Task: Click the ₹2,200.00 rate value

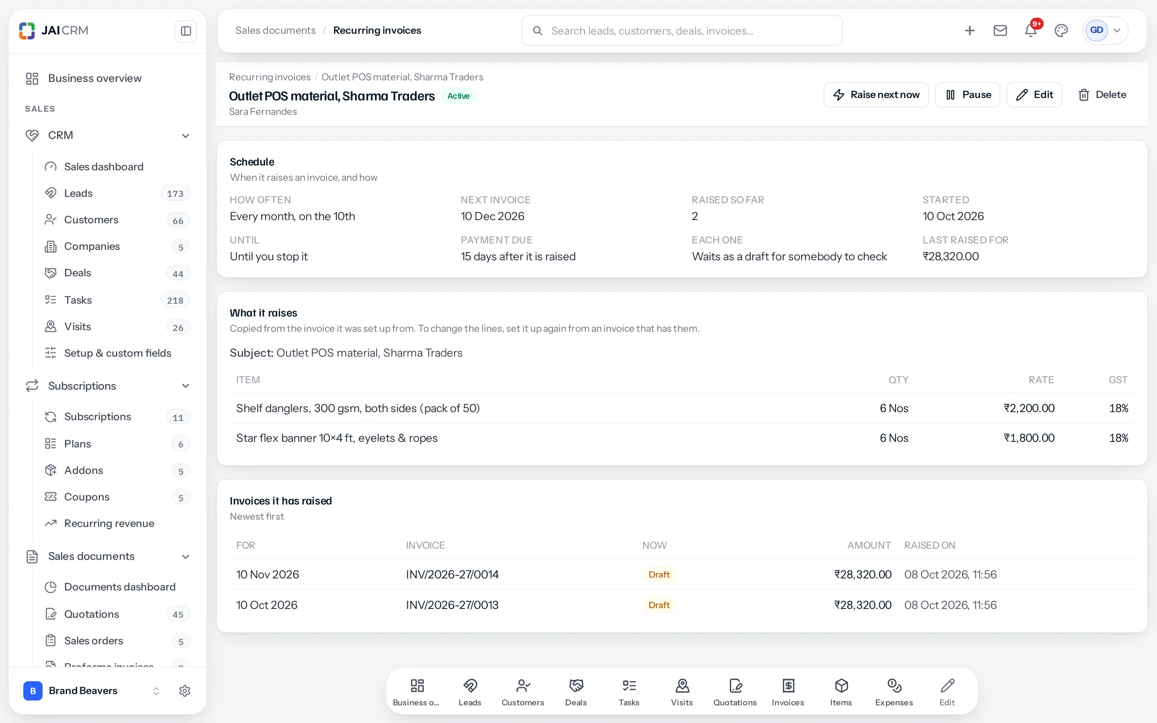Action: [x=1029, y=408]
